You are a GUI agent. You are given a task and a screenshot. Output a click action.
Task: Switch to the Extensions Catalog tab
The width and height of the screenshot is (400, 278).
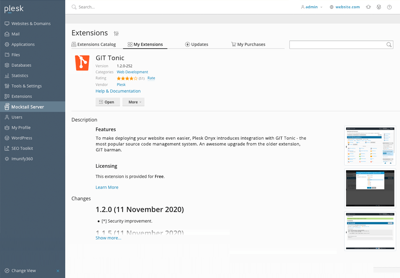click(x=94, y=44)
